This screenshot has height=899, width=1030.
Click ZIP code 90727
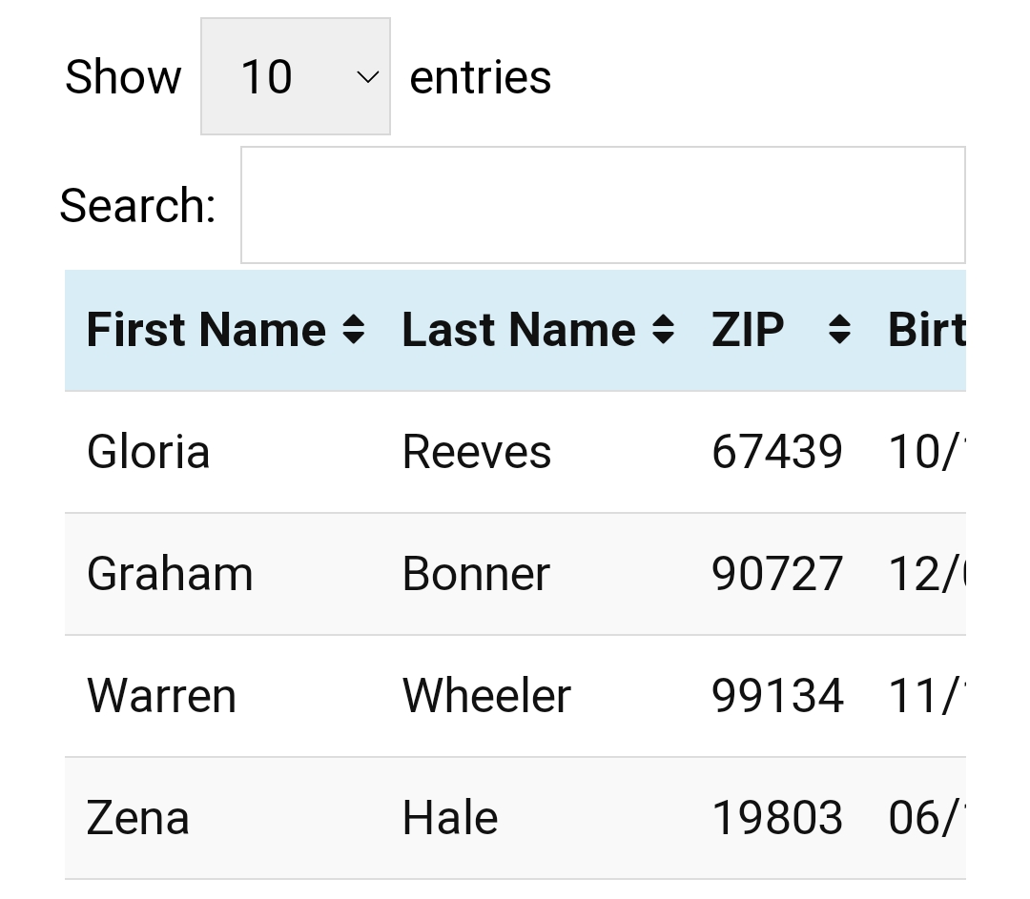[x=777, y=574]
